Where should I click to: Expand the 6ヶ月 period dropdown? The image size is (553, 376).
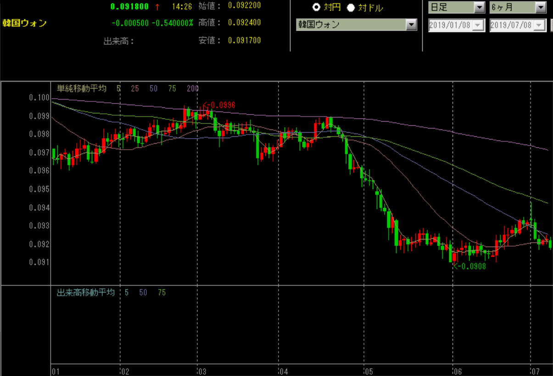pos(541,7)
